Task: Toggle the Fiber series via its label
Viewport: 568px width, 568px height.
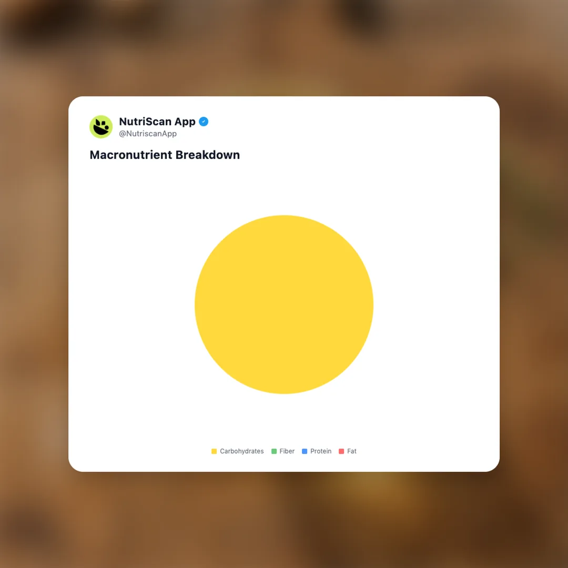Action: 287,451
